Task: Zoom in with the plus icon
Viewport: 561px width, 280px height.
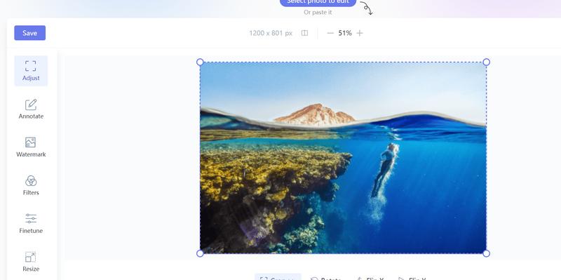Action: click(x=360, y=33)
